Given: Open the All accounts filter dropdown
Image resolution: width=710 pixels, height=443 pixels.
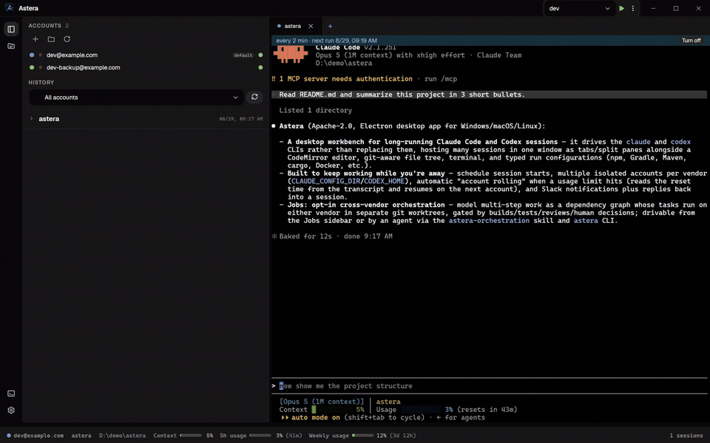Looking at the screenshot, I should coord(136,97).
